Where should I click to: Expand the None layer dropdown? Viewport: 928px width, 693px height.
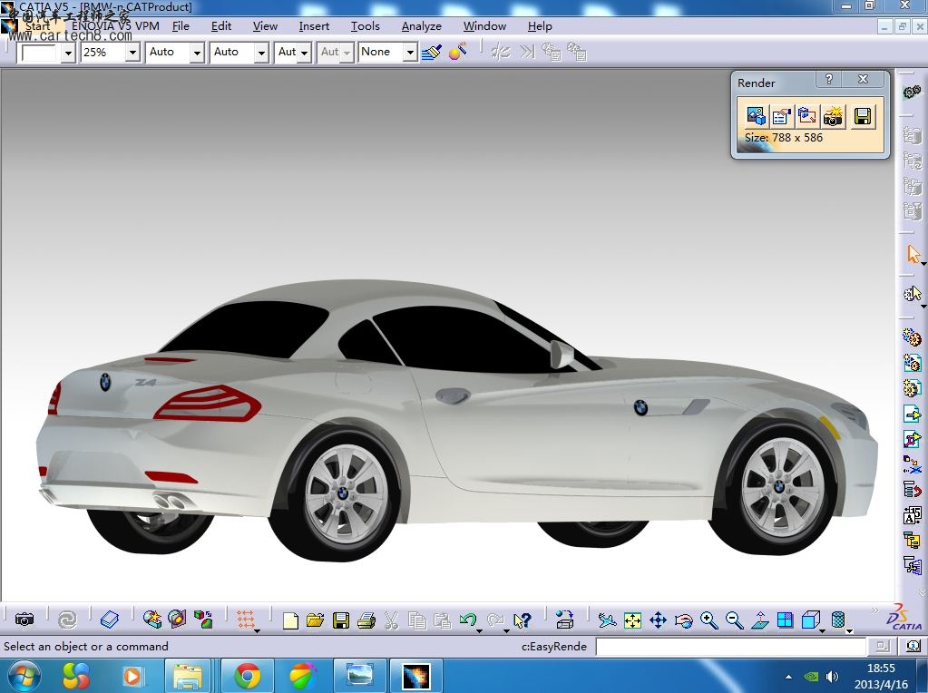point(409,53)
